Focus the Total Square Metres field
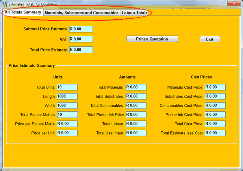 (67, 115)
